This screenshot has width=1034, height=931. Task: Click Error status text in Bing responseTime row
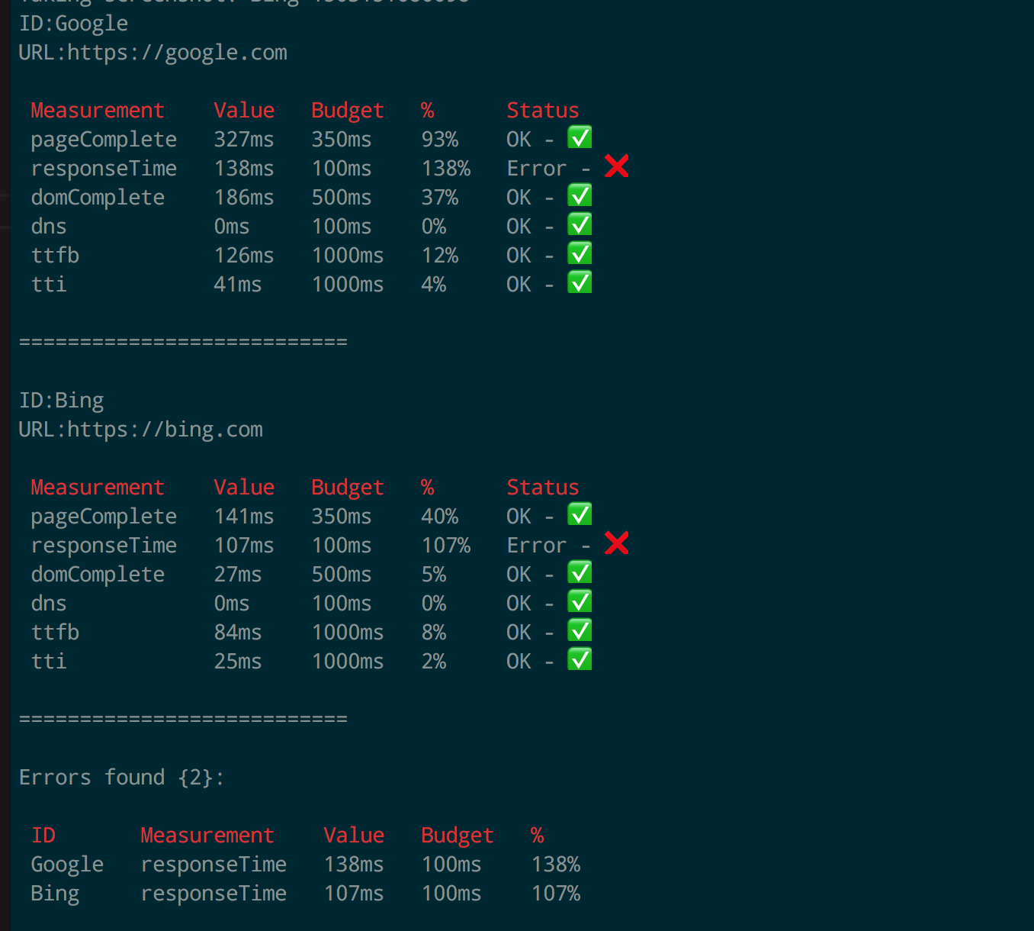537,546
